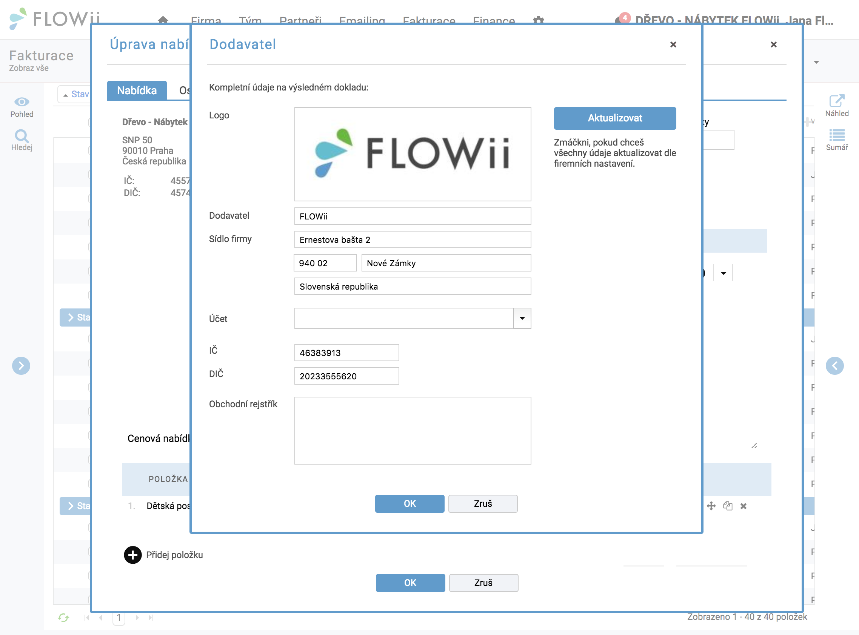Click the move item cross-arrows icon

click(711, 506)
